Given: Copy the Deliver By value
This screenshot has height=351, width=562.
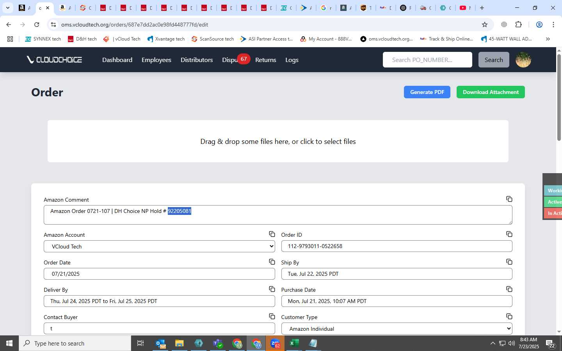Looking at the screenshot, I should pos(272,289).
